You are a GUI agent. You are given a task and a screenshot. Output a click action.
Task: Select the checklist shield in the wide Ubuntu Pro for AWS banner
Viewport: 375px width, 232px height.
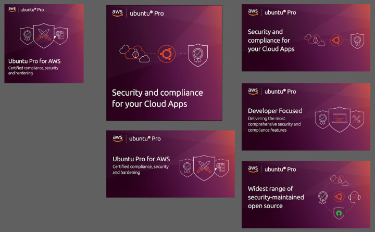[221, 167]
